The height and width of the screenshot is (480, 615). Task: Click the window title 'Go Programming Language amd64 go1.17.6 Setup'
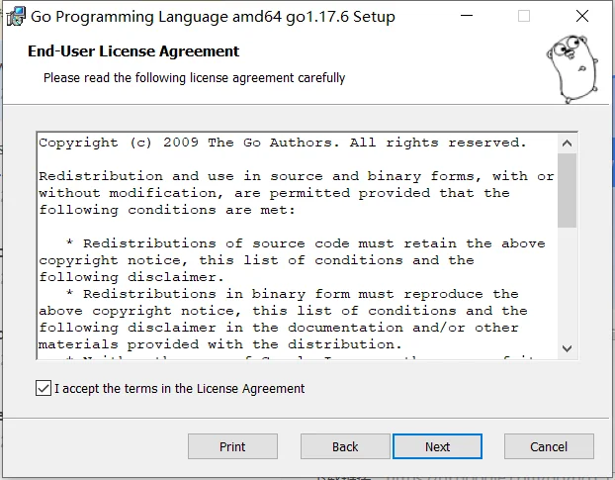(x=213, y=17)
